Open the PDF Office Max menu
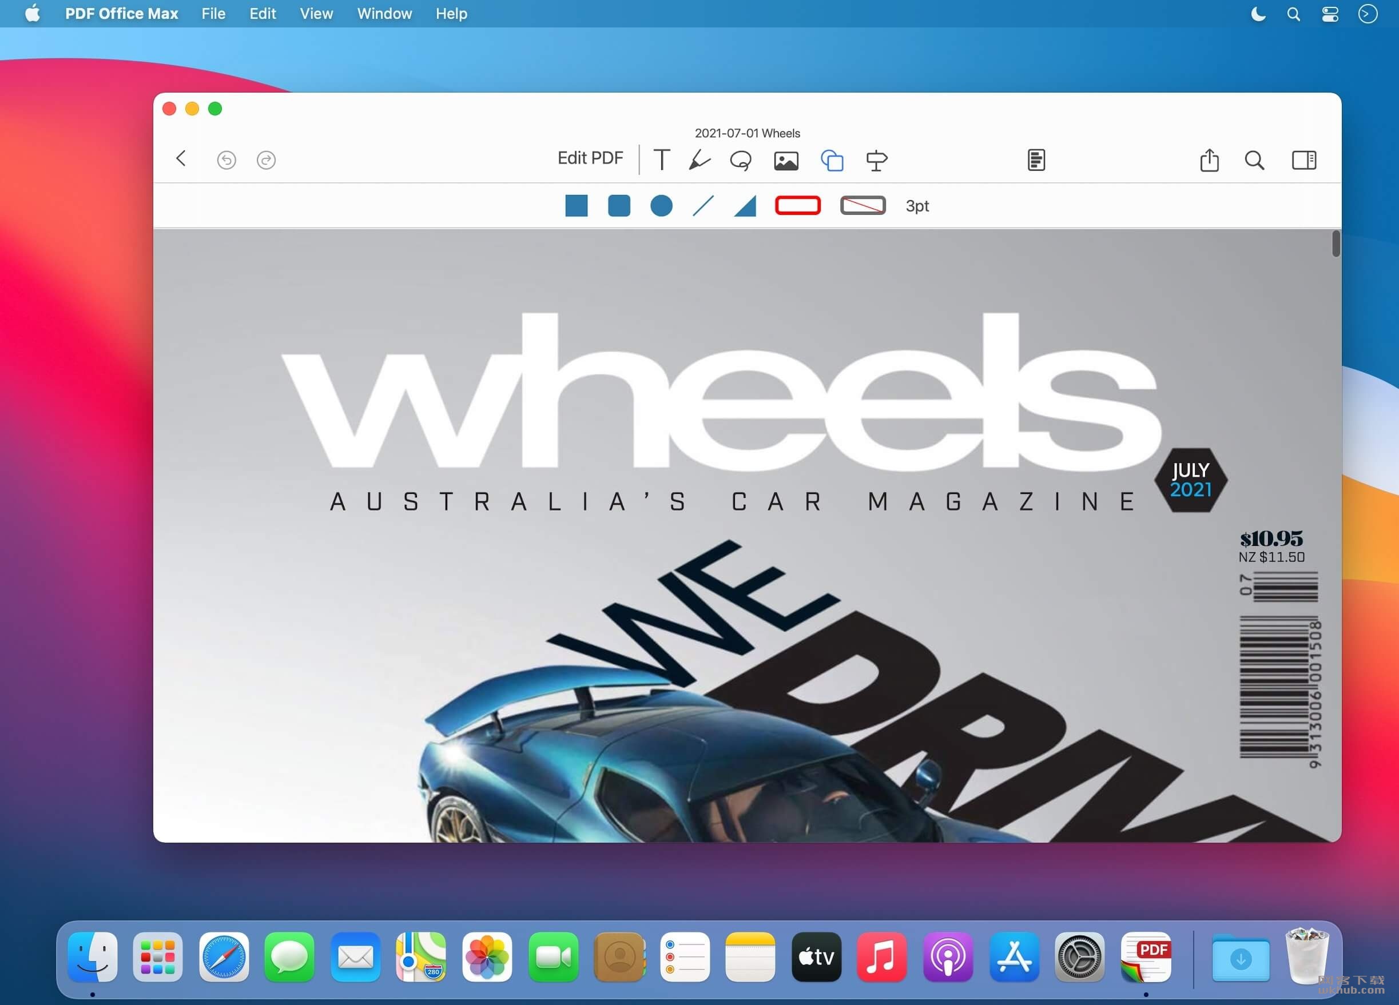 pos(121,14)
